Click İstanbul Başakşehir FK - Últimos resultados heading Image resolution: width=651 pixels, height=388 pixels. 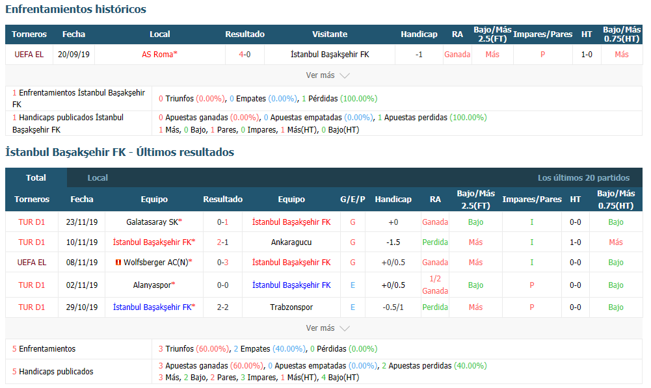[120, 152]
